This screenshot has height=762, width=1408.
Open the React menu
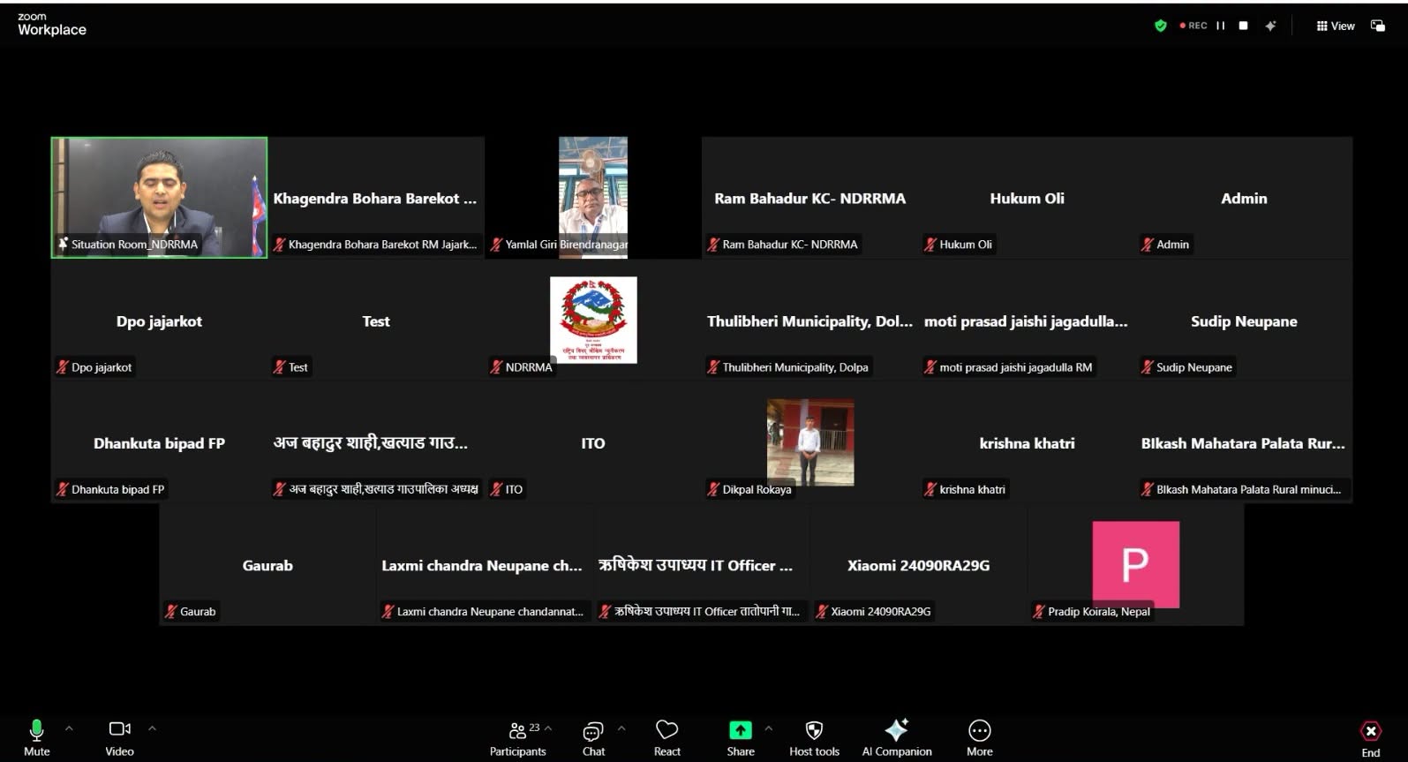[x=667, y=738]
